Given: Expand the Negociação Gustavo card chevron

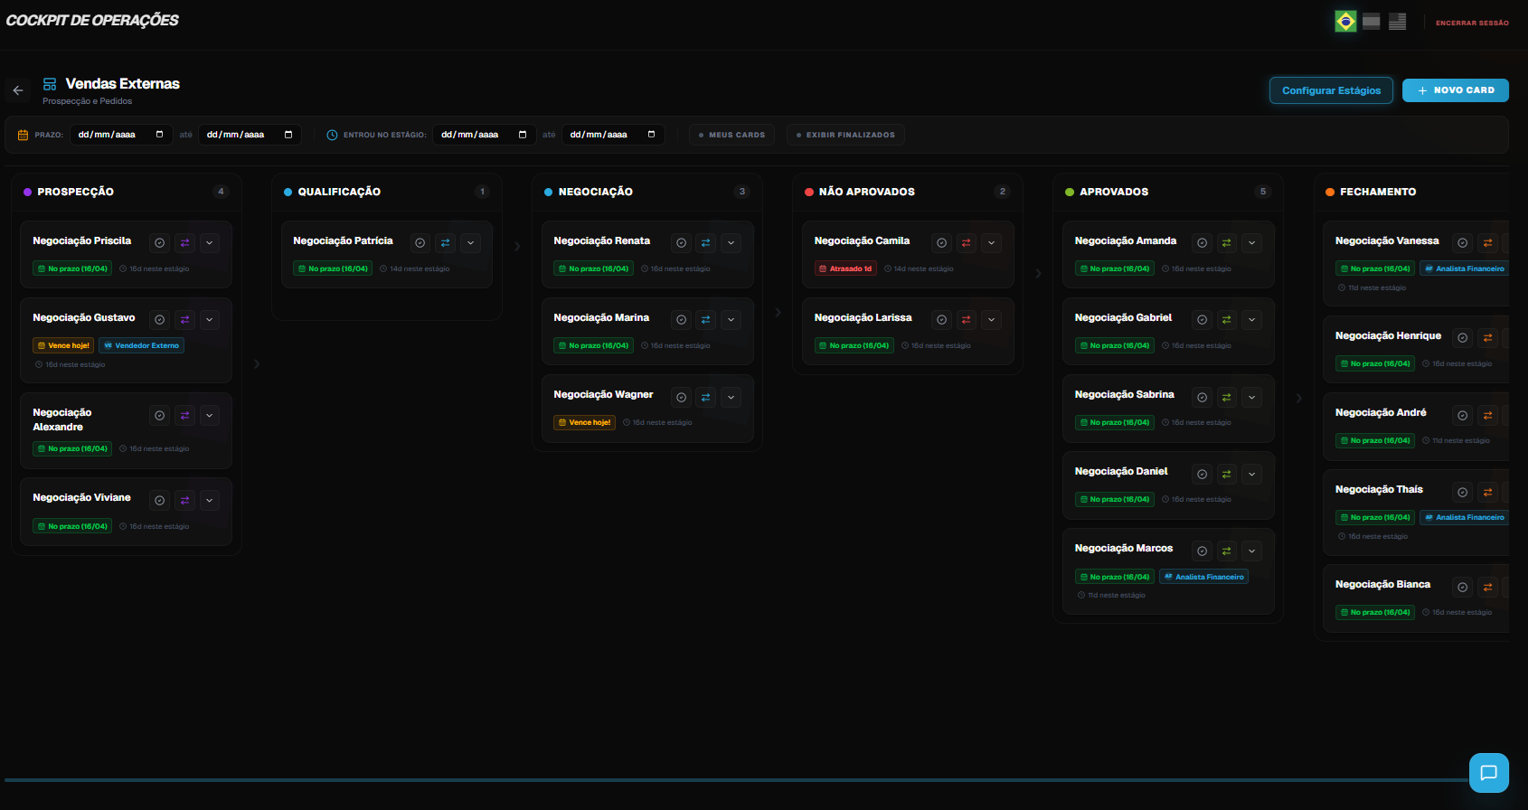Looking at the screenshot, I should click(210, 320).
